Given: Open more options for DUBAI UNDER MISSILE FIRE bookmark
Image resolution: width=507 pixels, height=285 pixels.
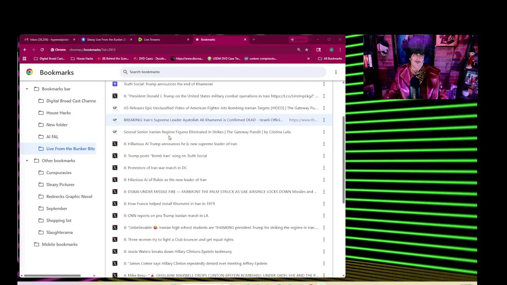Looking at the screenshot, I should click(324, 192).
